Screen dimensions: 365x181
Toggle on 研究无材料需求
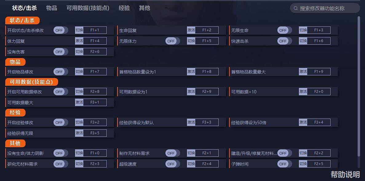tap(61, 163)
